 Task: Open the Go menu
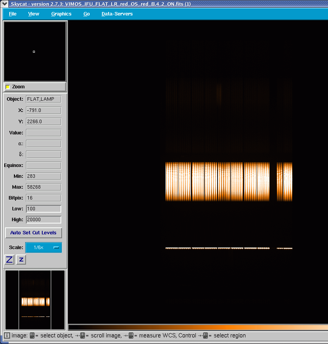pyautogui.click(x=86, y=14)
